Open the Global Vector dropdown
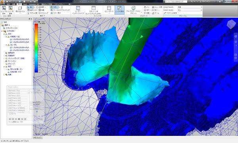 click(190, 10)
